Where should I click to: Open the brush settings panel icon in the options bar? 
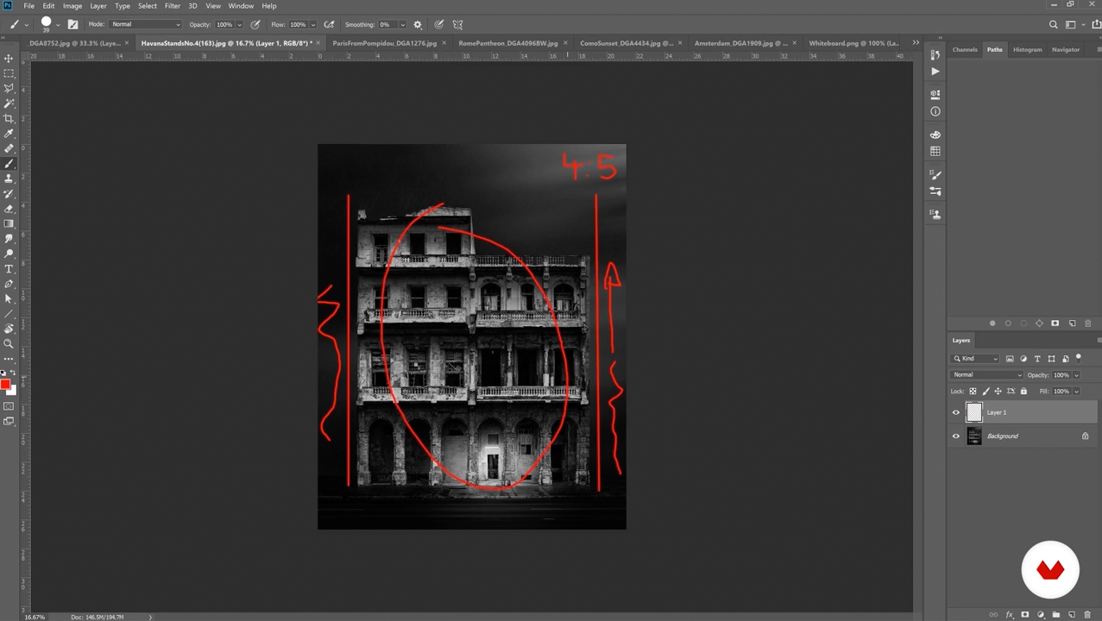coord(72,24)
